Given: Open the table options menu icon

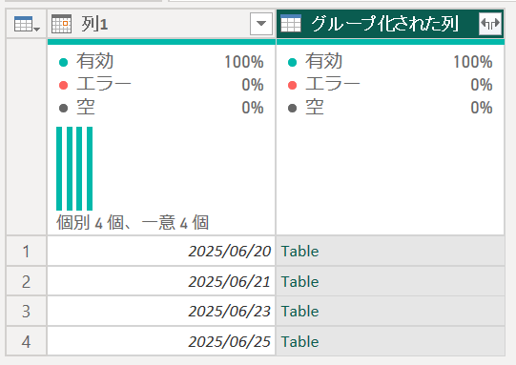Looking at the screenshot, I should pos(27,24).
